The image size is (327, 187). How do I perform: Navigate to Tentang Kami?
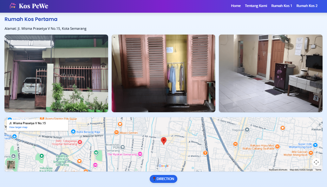[256, 6]
